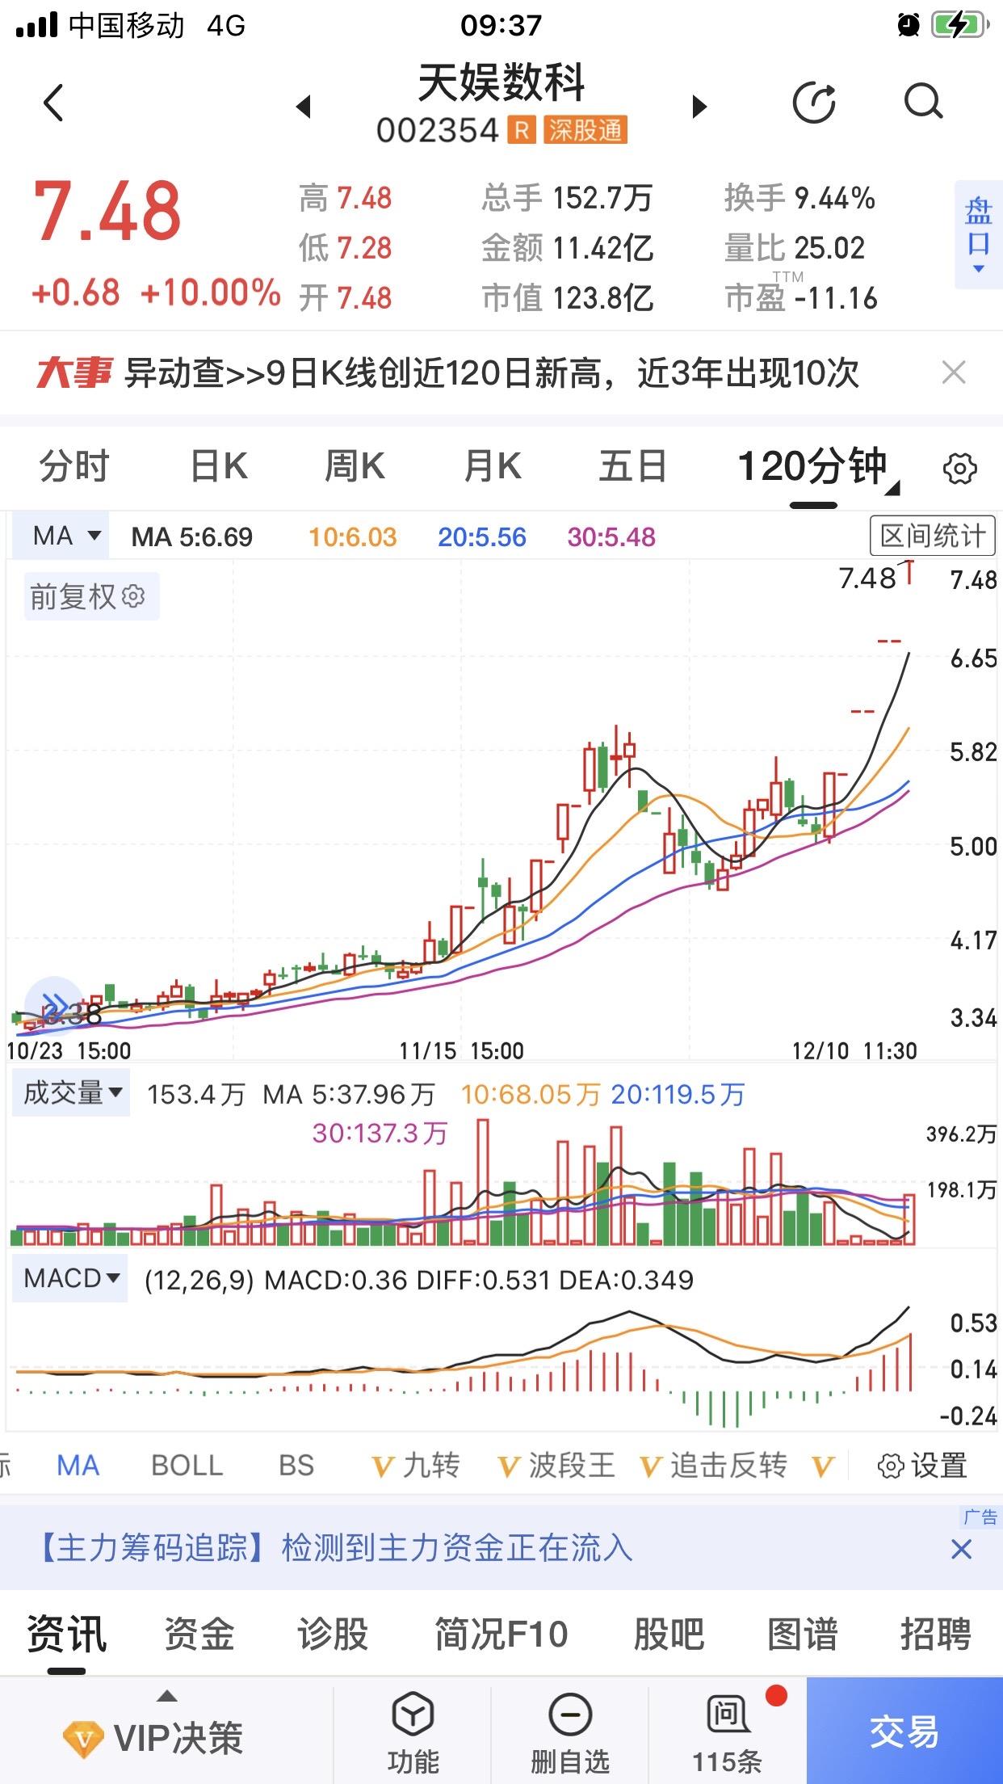Select the VIP 追击反转 indicator
This screenshot has height=1784, width=1003.
pyautogui.click(x=713, y=1466)
